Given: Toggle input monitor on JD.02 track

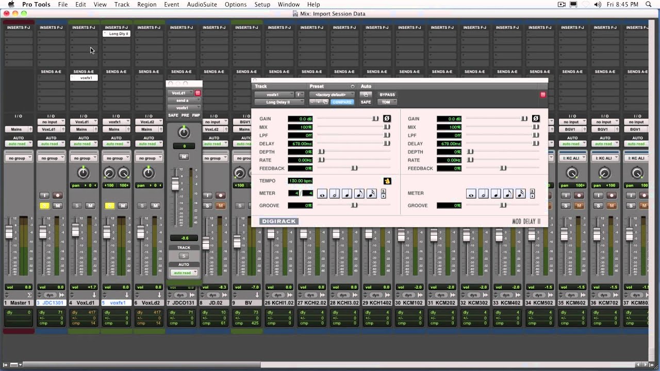Looking at the screenshot, I should 207,195.
